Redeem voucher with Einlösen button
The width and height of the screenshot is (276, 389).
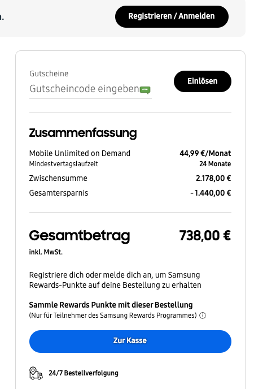203,81
